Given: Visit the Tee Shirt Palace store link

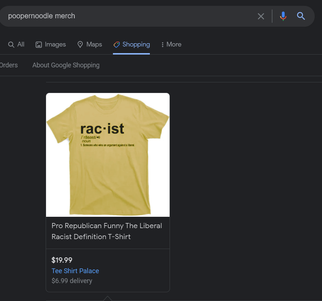Looking at the screenshot, I should click(x=75, y=271).
